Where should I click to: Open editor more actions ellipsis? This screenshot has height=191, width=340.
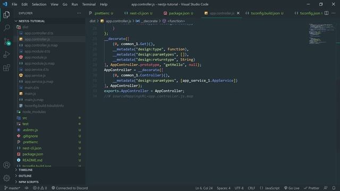[334, 13]
